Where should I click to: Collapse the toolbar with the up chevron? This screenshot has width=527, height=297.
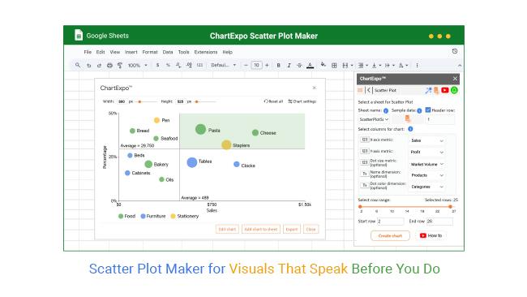click(x=460, y=66)
